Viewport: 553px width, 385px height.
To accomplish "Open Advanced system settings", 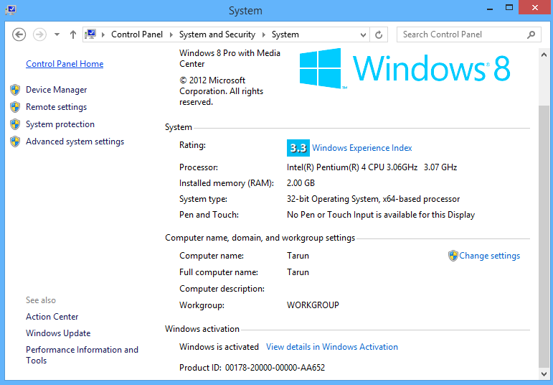I will click(75, 142).
